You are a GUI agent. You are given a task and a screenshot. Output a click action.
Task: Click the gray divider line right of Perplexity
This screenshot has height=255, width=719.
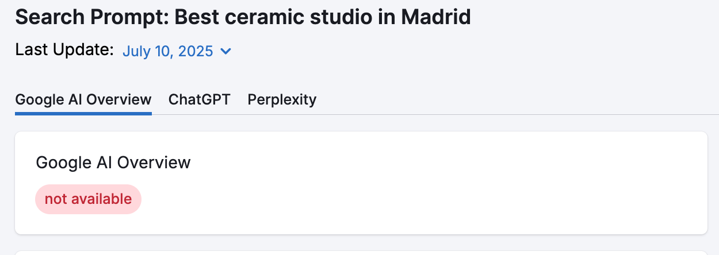pos(518,114)
